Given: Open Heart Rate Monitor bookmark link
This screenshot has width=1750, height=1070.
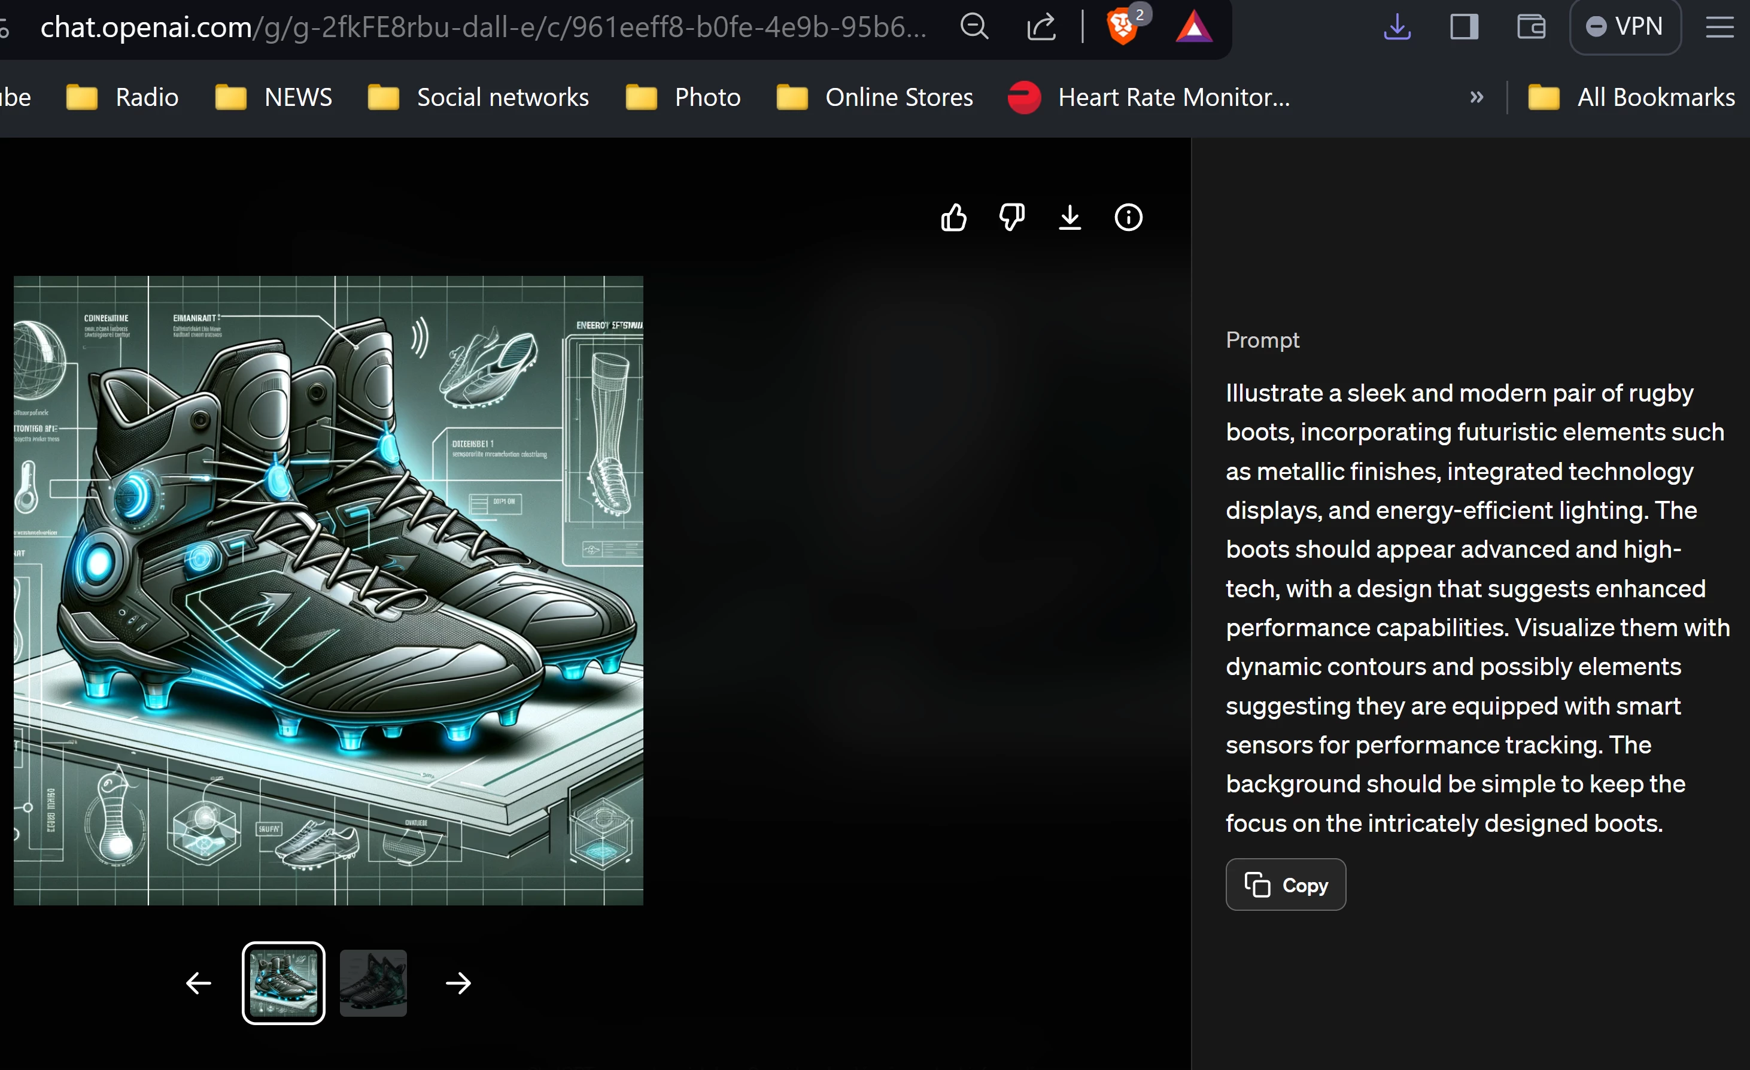Looking at the screenshot, I should (x=1149, y=98).
